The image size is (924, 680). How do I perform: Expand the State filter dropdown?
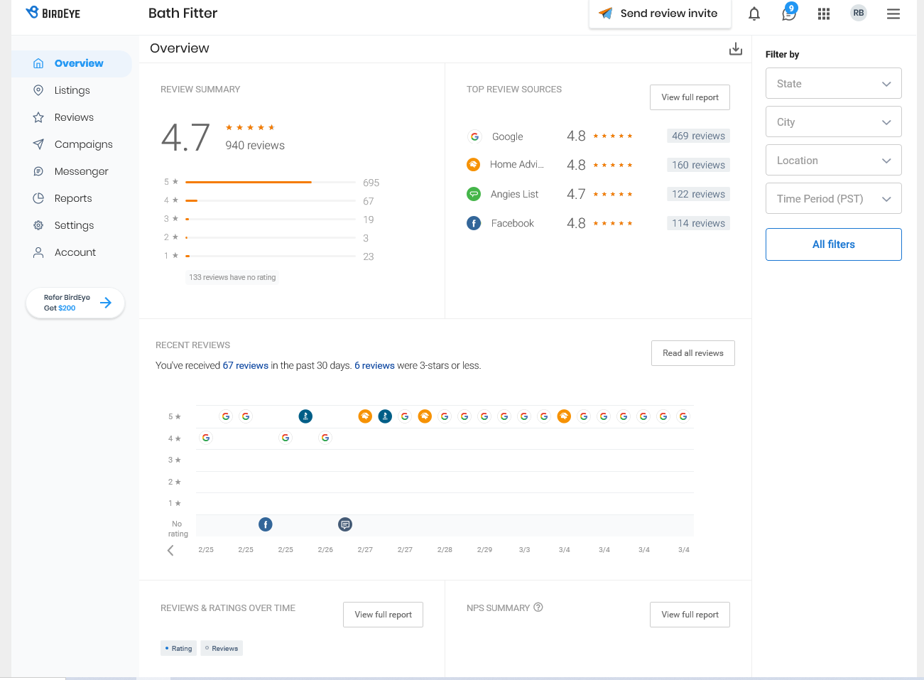[833, 84]
